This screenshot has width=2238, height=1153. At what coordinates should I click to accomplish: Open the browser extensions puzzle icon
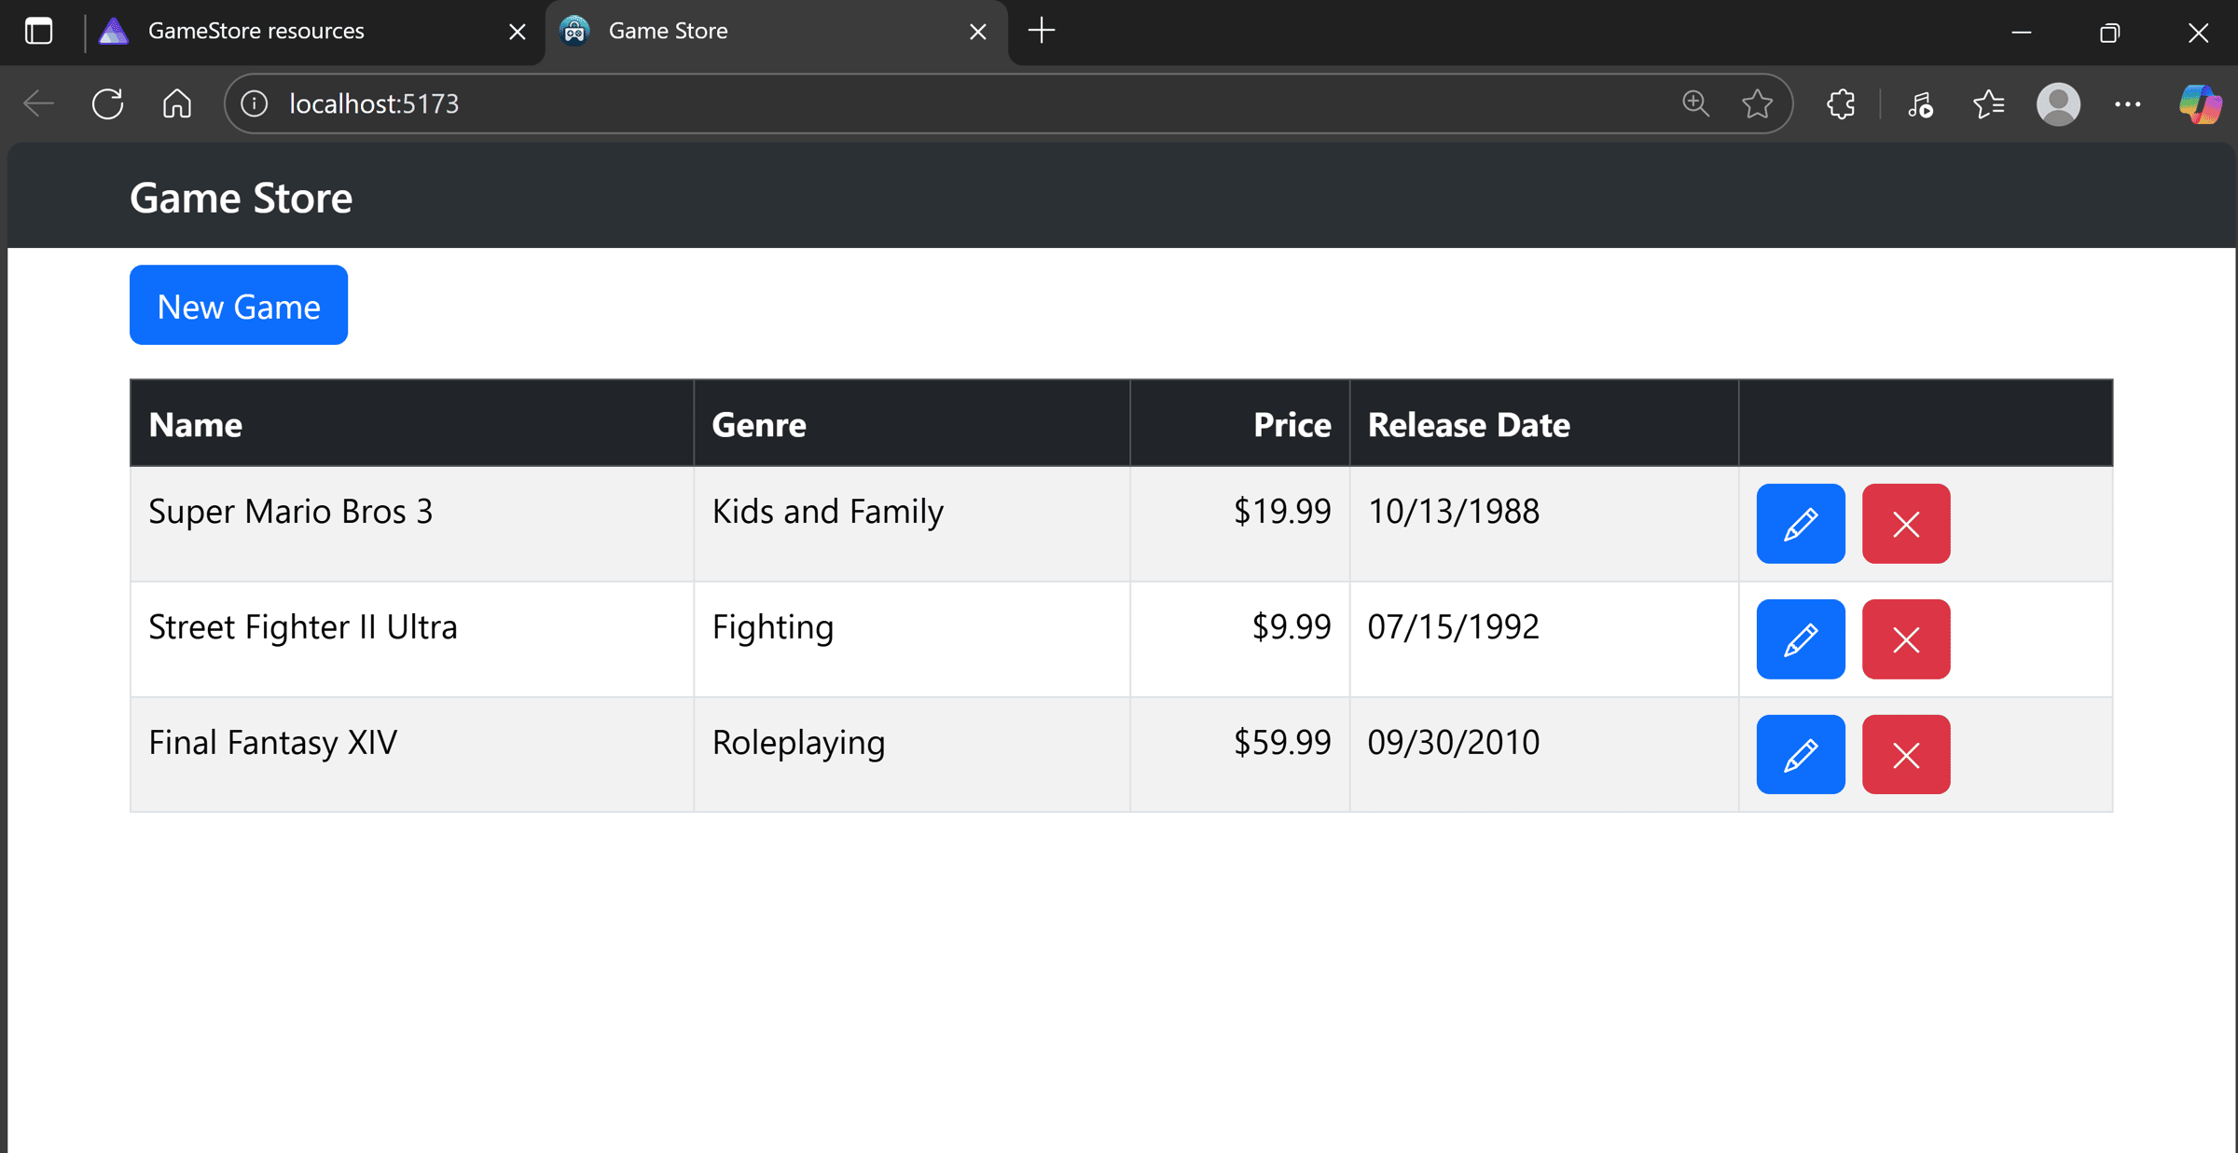(1841, 103)
